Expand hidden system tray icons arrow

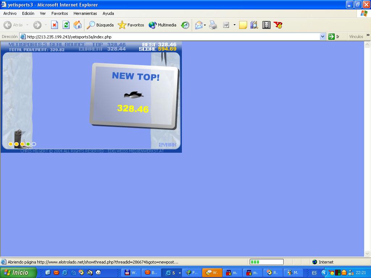[324, 273]
